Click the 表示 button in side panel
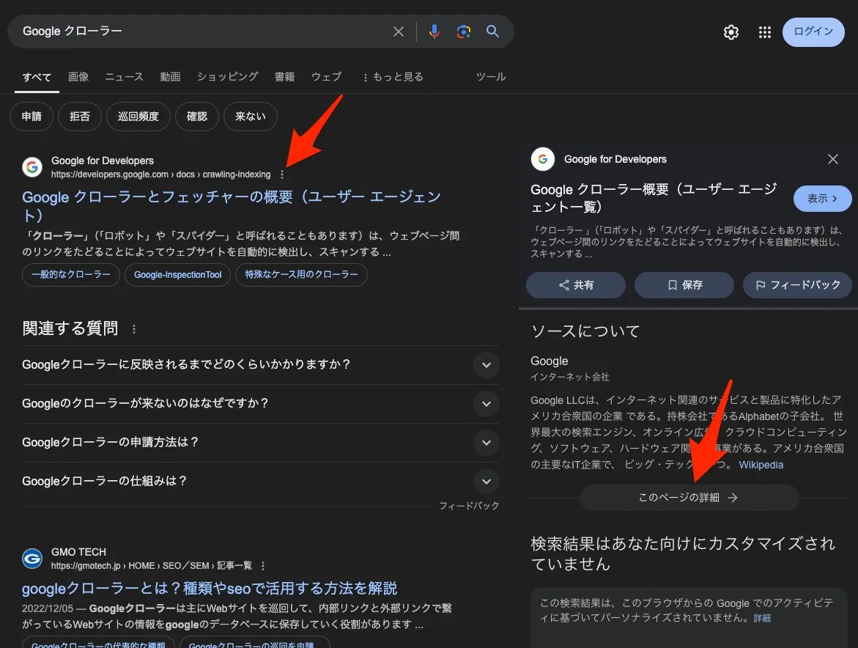Image resolution: width=858 pixels, height=648 pixels. pos(822,199)
